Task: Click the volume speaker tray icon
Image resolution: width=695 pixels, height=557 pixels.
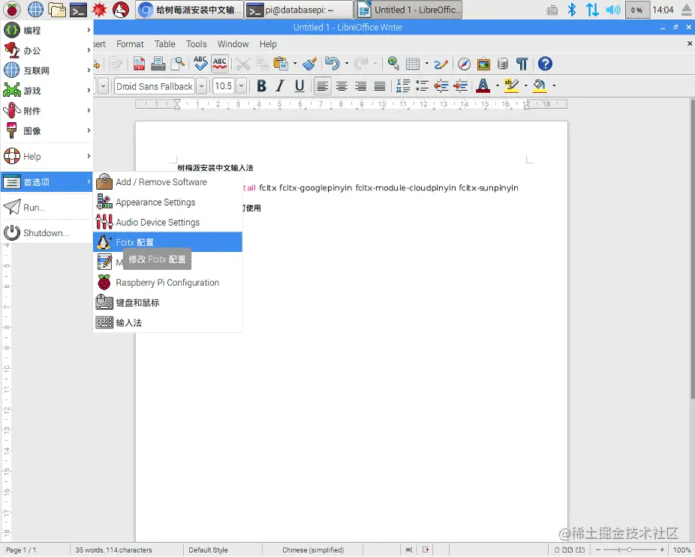Action: pos(613,9)
